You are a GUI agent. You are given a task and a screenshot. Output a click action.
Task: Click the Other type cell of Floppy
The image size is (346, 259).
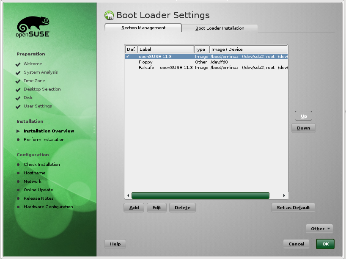pyautogui.click(x=201, y=62)
